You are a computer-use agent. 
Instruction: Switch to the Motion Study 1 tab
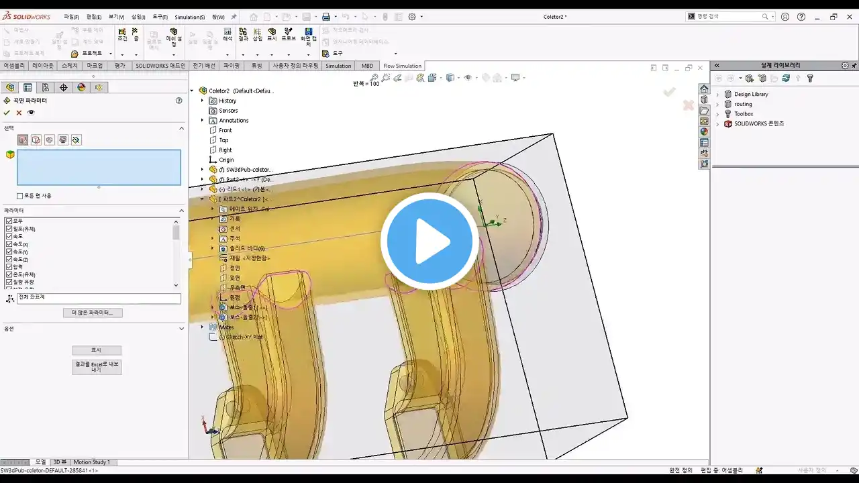(92, 462)
